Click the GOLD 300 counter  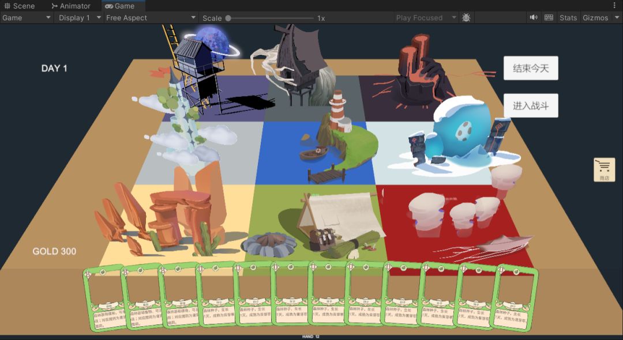(x=54, y=251)
